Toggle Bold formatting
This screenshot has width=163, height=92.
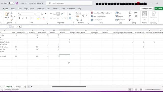(x=19, y=18)
